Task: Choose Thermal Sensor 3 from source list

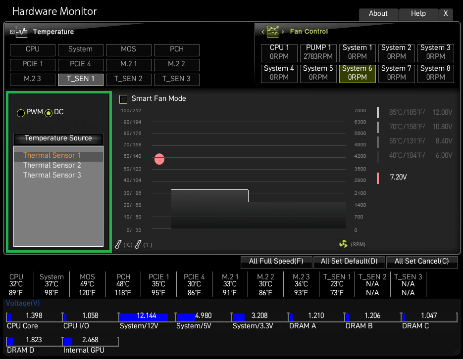Action: pyautogui.click(x=52, y=175)
